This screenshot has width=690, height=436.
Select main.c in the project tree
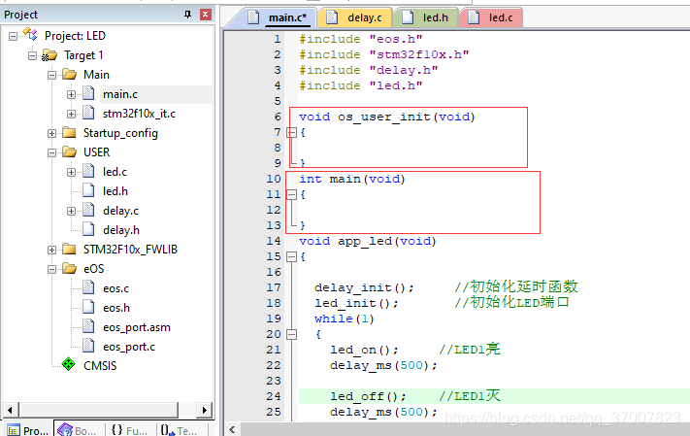pyautogui.click(x=120, y=94)
